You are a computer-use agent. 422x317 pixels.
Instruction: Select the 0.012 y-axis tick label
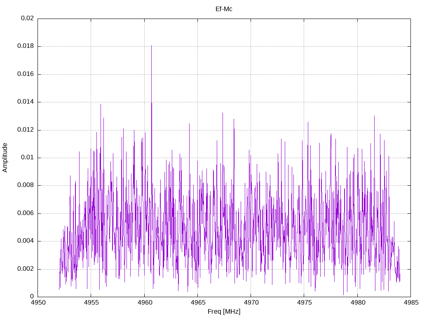click(x=26, y=130)
